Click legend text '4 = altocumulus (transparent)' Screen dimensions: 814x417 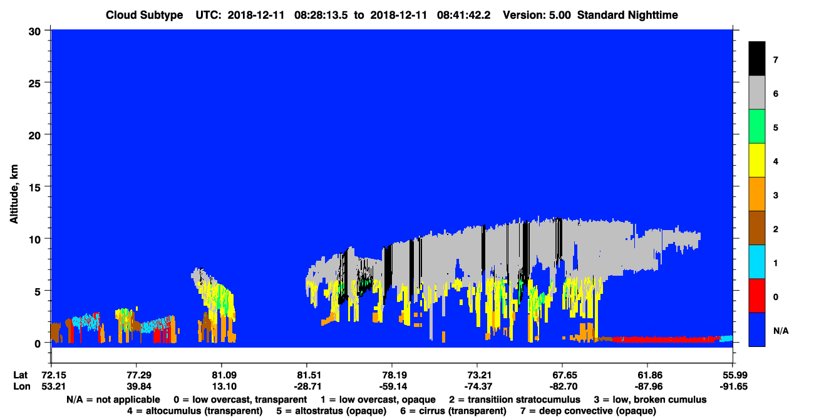195,411
